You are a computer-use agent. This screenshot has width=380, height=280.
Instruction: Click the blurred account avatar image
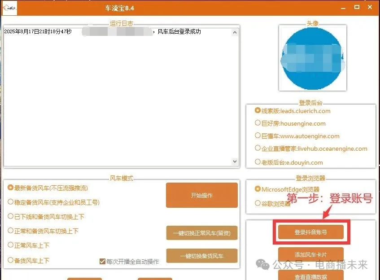point(312,58)
